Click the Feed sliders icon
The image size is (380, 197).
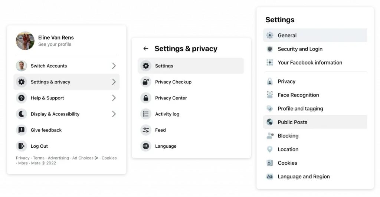pyautogui.click(x=146, y=130)
